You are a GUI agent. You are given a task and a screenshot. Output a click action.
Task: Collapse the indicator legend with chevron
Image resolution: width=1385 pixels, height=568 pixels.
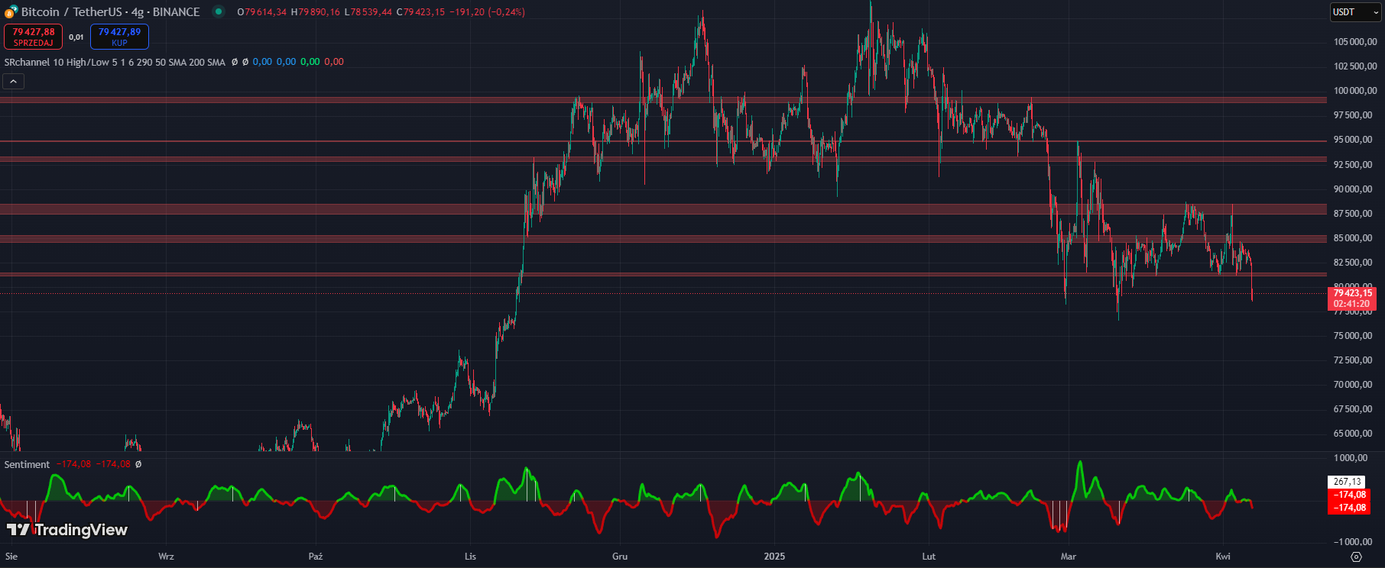coord(14,81)
